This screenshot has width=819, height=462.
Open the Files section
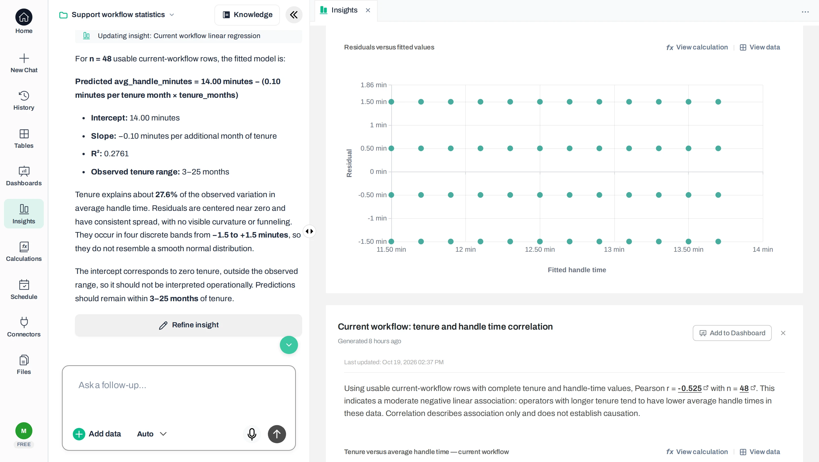24,365
